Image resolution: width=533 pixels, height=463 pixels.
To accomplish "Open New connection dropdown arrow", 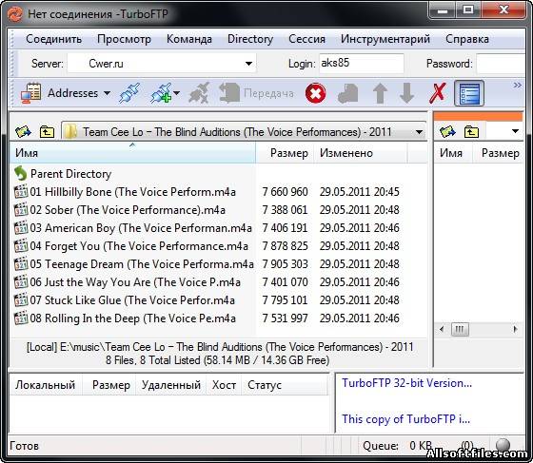I will (177, 93).
